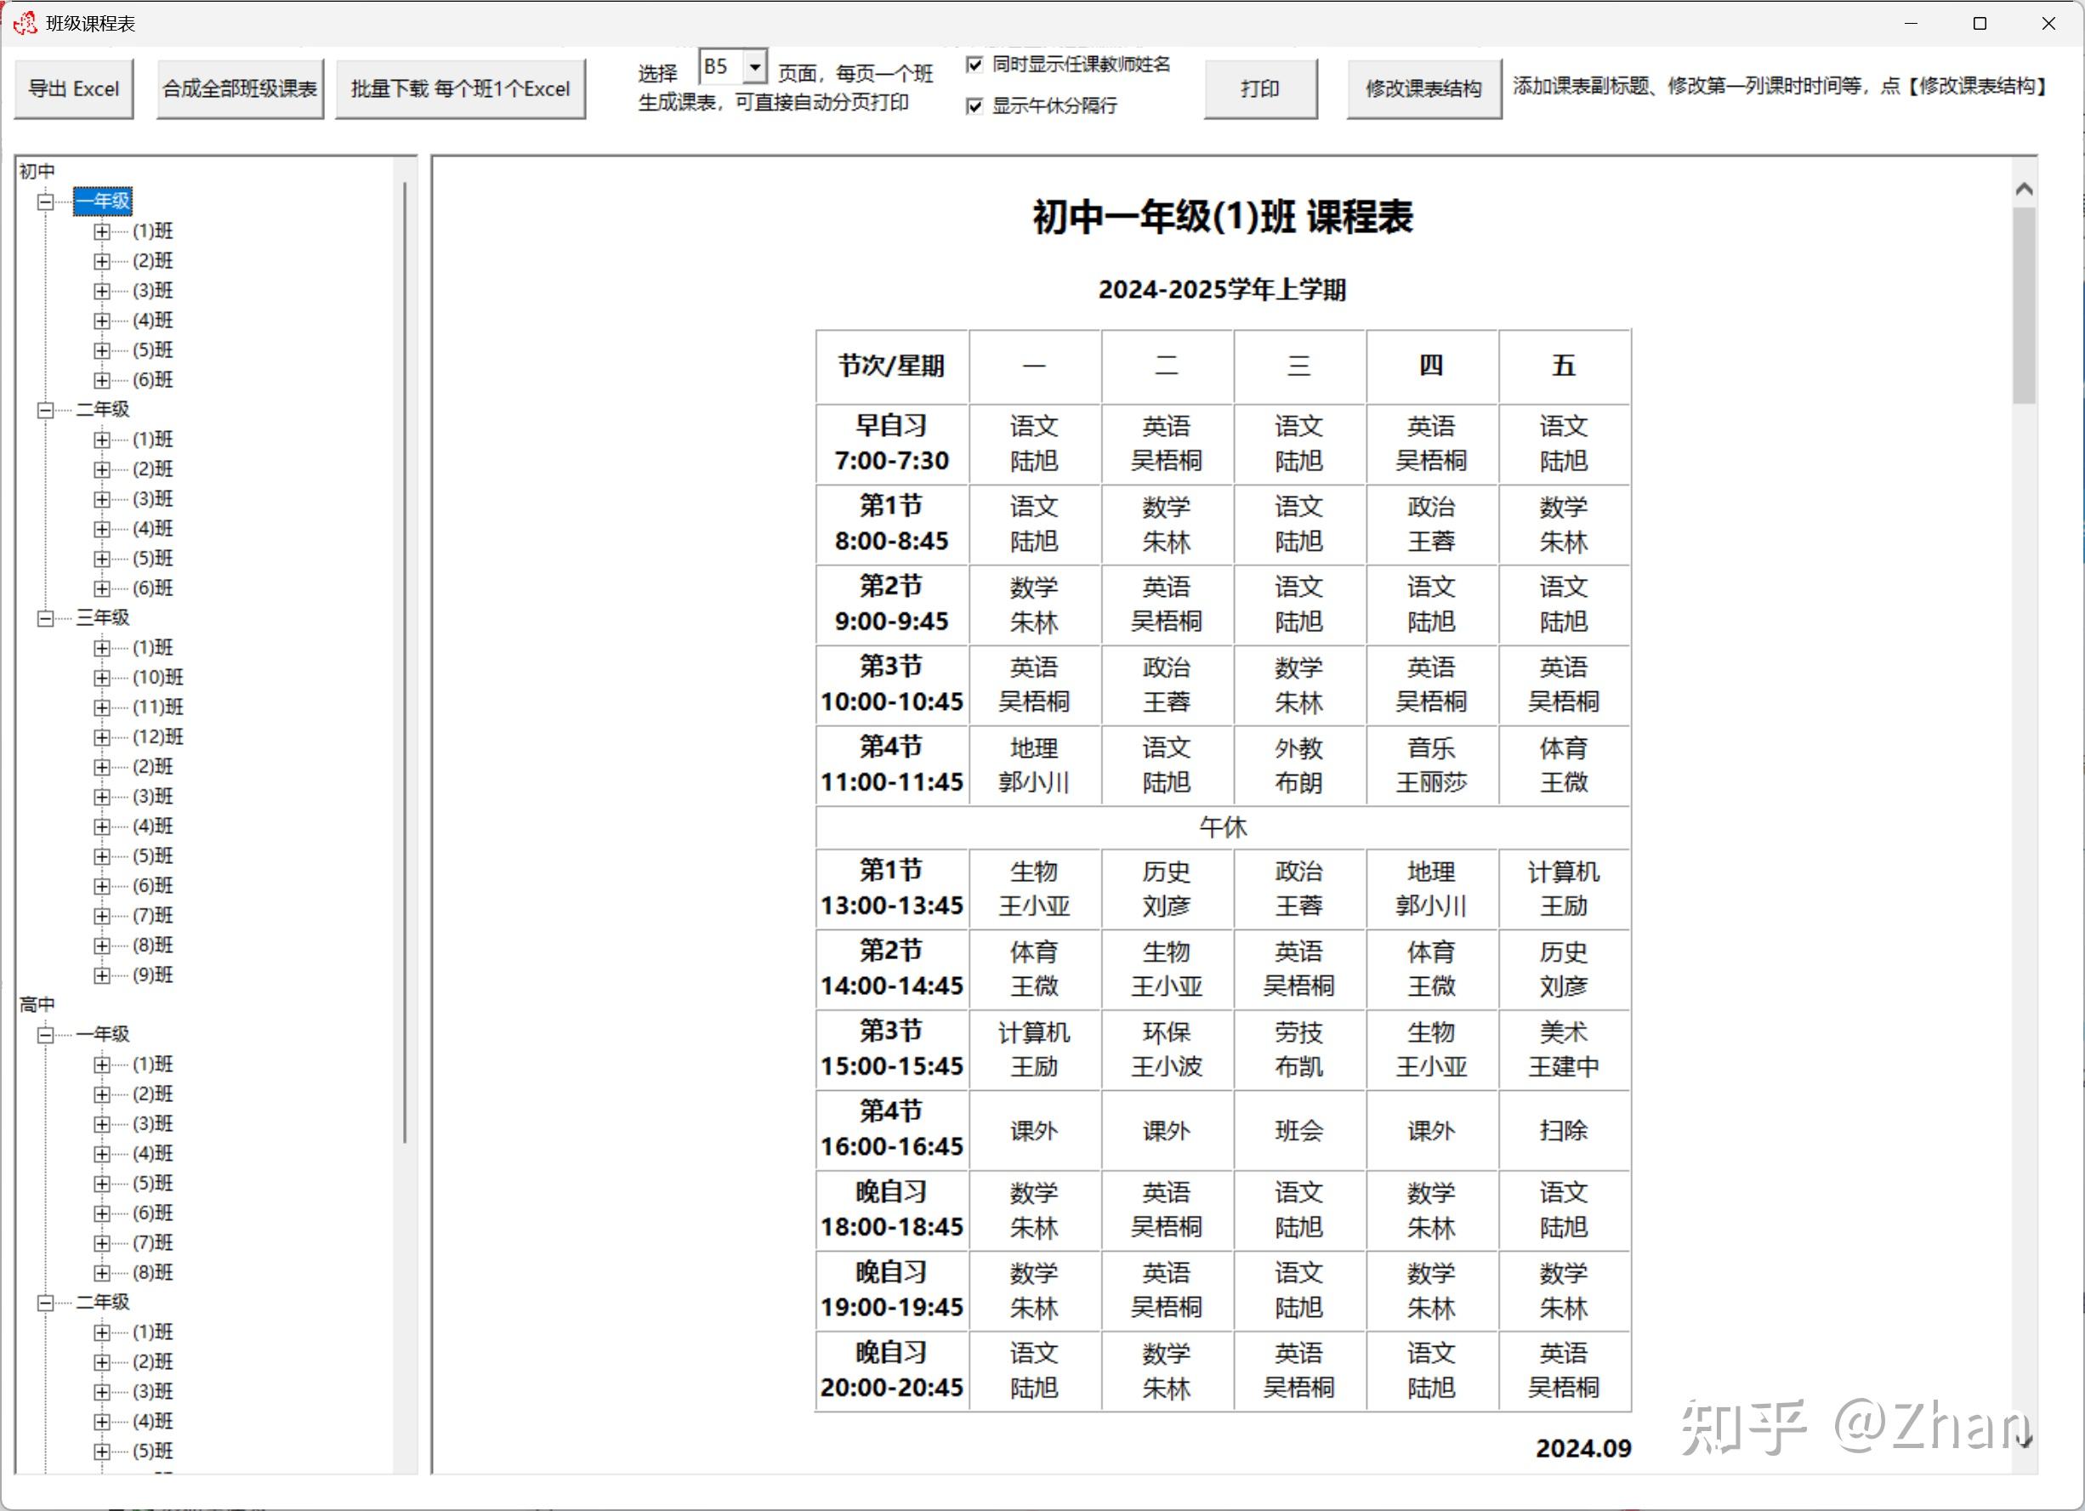Click the timetable vertical scrollbar thumb

click(x=2024, y=305)
